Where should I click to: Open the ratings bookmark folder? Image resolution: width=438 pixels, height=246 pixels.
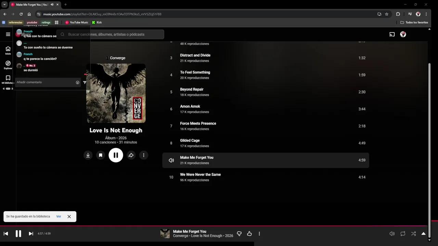pyautogui.click(x=46, y=23)
